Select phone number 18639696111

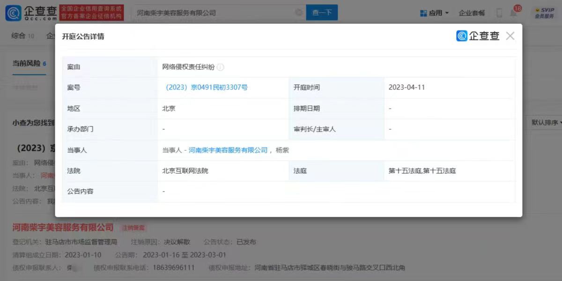(174, 268)
